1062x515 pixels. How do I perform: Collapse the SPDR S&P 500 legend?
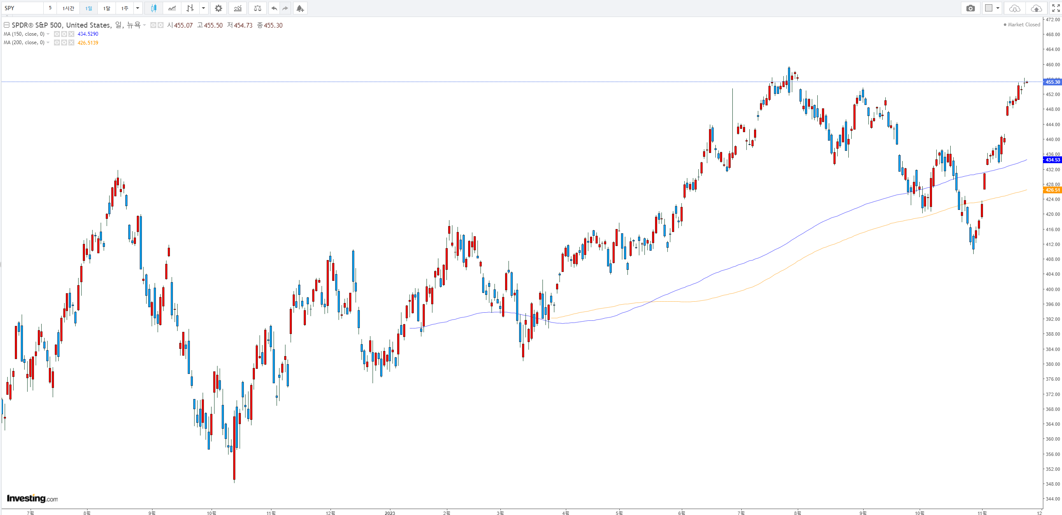(x=6, y=25)
